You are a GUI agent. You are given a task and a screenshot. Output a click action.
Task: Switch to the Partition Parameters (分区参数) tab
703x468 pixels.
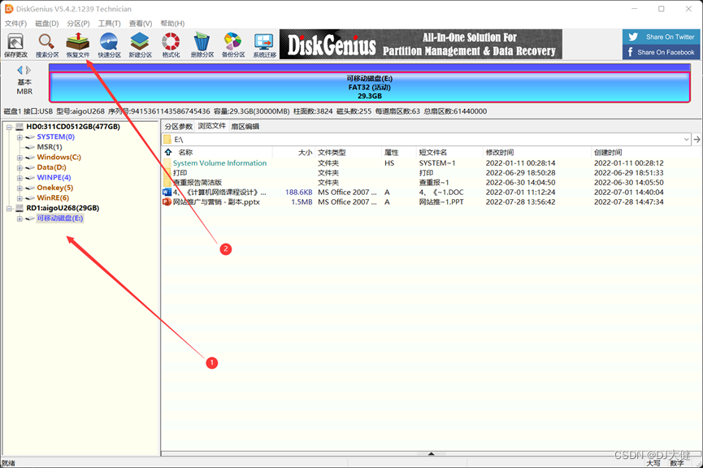pos(179,127)
